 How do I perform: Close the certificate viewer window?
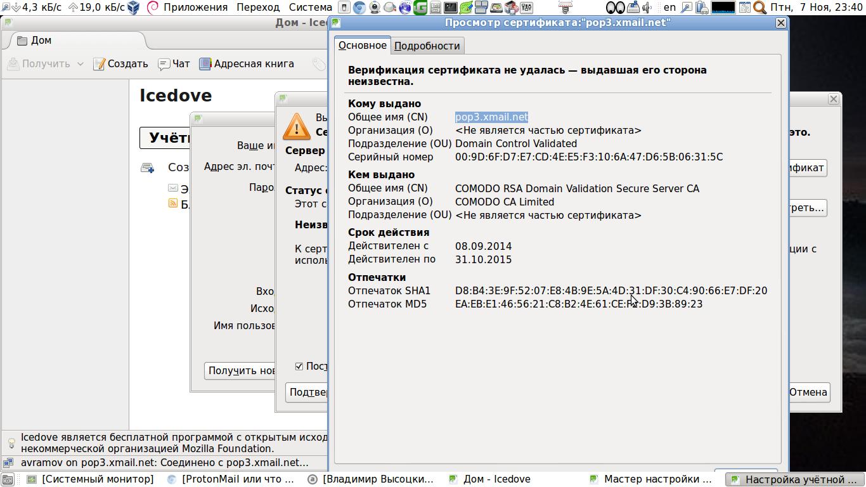pyautogui.click(x=781, y=22)
